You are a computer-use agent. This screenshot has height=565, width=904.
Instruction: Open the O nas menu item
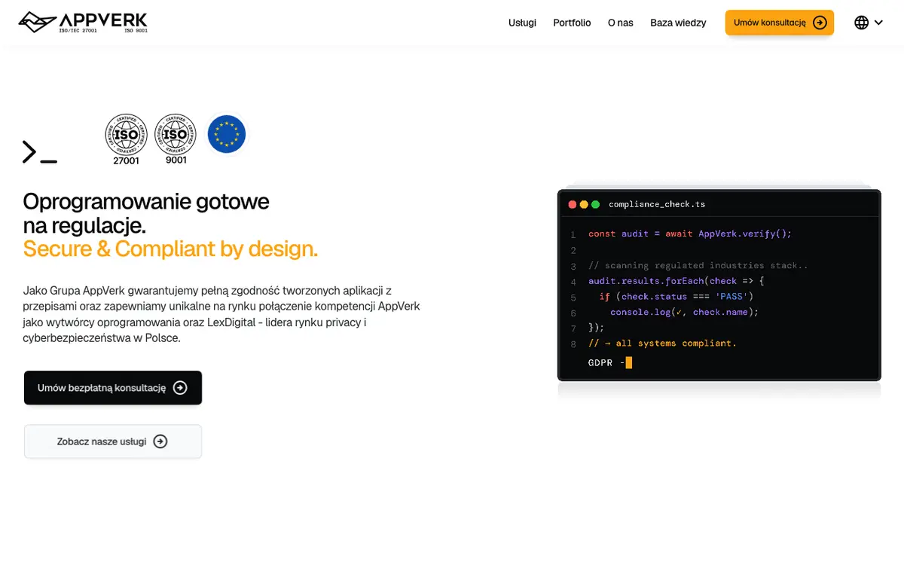tap(621, 23)
